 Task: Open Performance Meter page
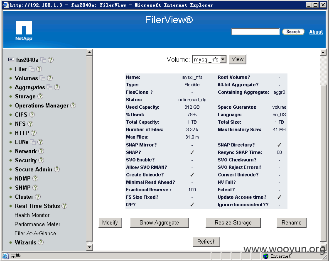point(37,224)
